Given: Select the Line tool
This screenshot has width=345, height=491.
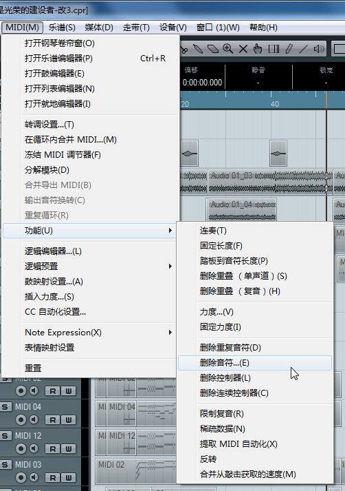Looking at the screenshot, I should [x=304, y=49].
